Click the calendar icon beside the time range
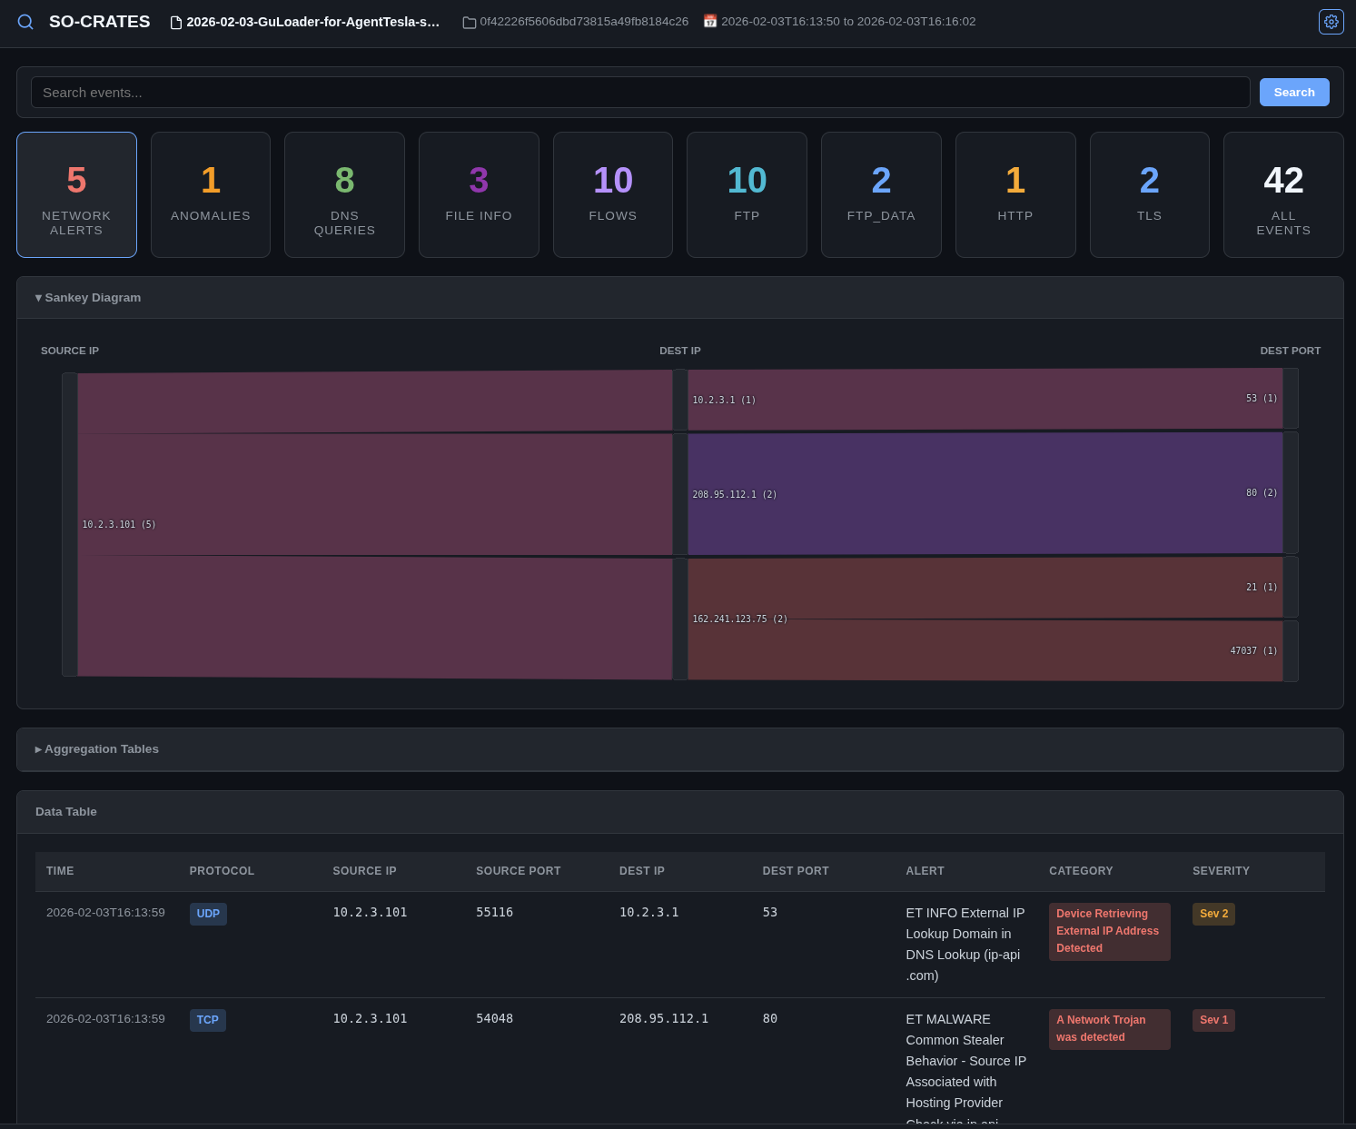Image resolution: width=1356 pixels, height=1129 pixels. tap(710, 21)
